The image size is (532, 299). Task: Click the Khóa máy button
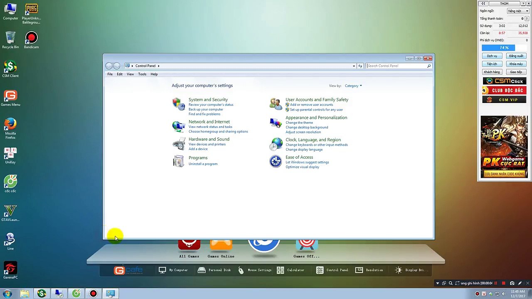[x=516, y=64]
